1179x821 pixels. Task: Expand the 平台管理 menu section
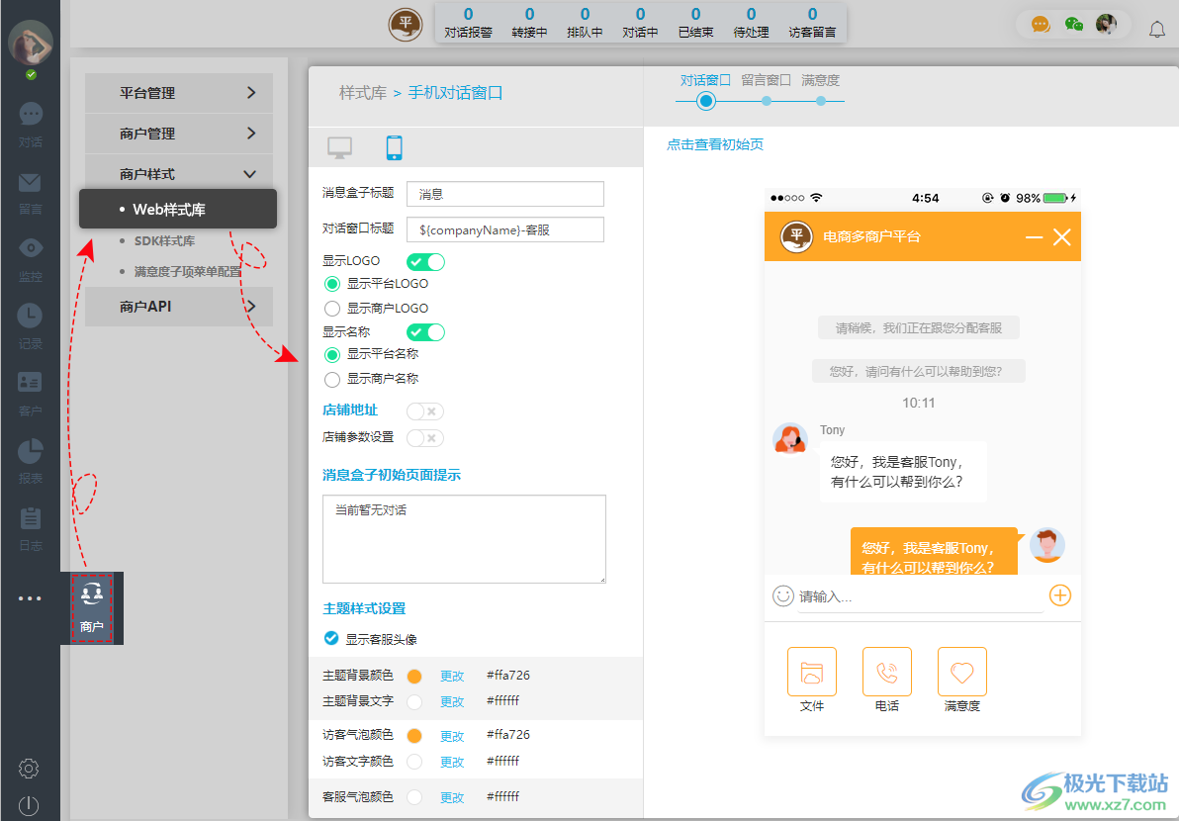(x=178, y=92)
